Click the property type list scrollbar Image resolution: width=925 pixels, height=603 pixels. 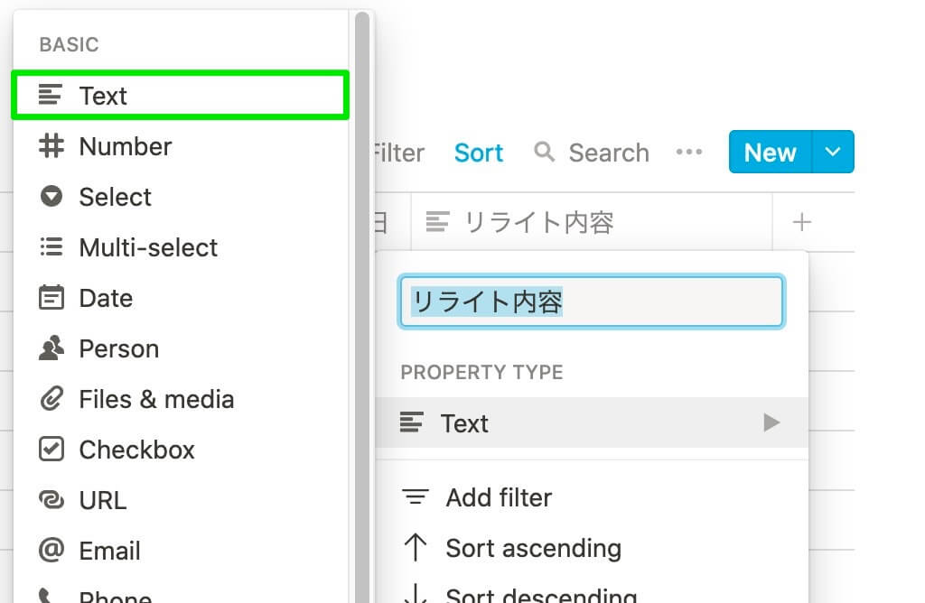[362, 307]
